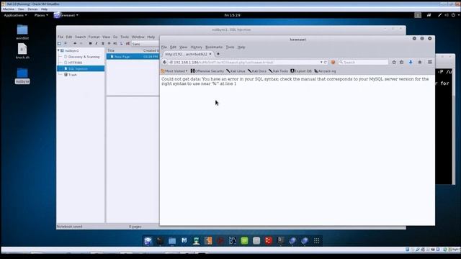This screenshot has height=259, width=461.
Task: Open VirtualBox Devices menu
Action: click(32, 9)
